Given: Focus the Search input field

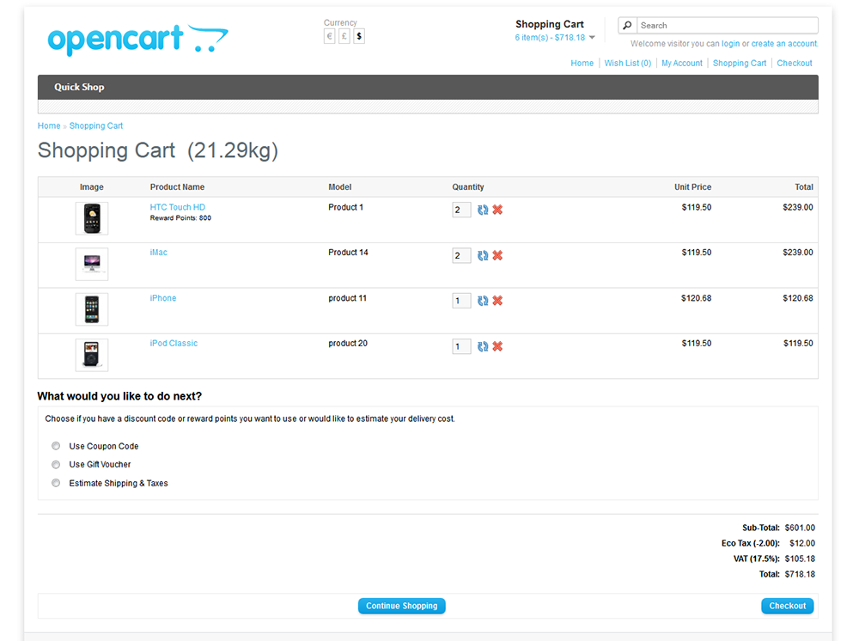Looking at the screenshot, I should pyautogui.click(x=727, y=25).
